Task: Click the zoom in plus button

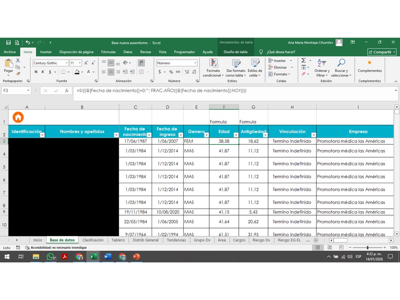Action: (x=384, y=248)
